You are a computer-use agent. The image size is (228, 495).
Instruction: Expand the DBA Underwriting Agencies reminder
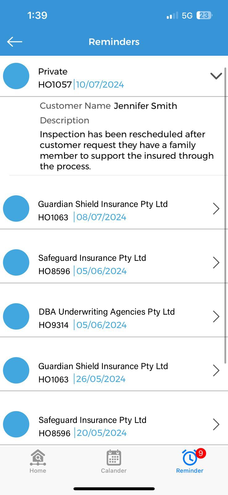[216, 316]
